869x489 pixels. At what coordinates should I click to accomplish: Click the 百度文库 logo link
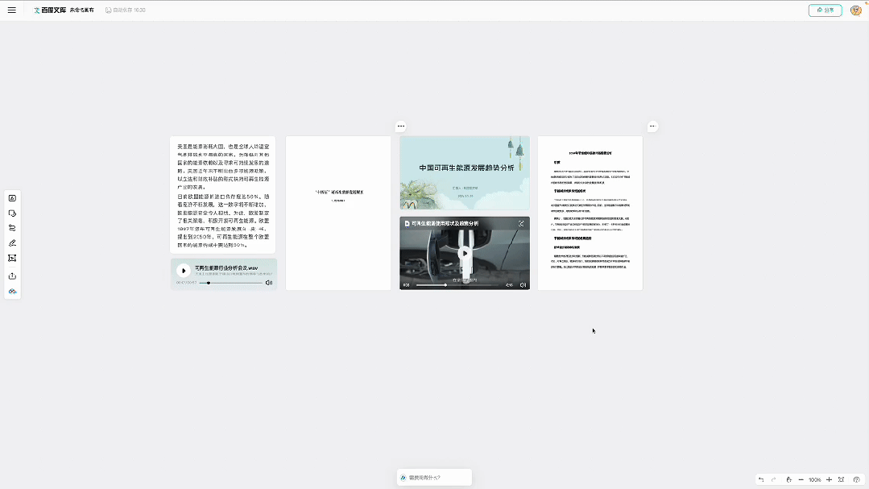tap(51, 10)
